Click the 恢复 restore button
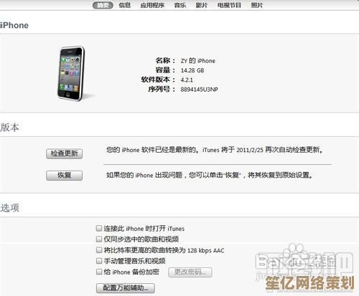 [65, 176]
